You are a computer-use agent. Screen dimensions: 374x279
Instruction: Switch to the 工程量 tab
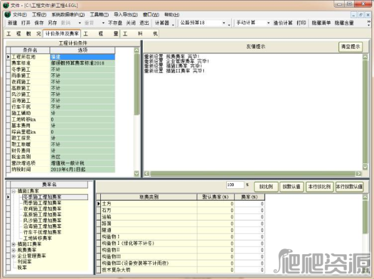pos(100,34)
